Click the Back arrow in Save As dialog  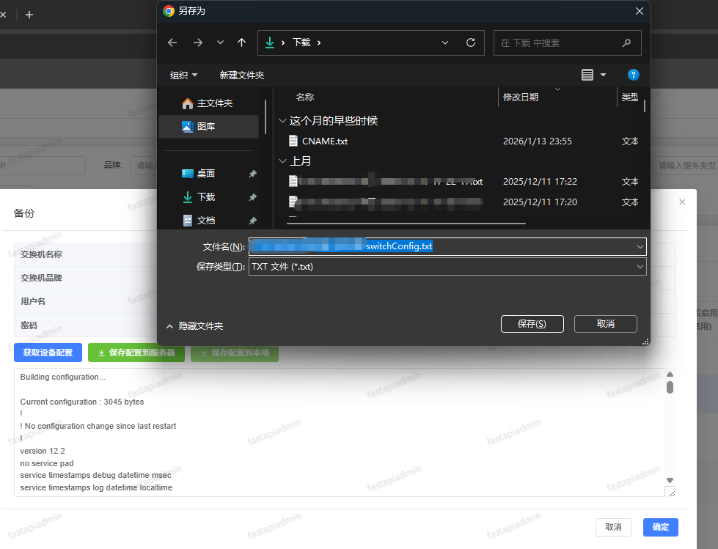tap(172, 43)
